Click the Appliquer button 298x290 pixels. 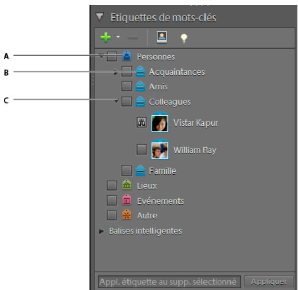click(x=269, y=281)
